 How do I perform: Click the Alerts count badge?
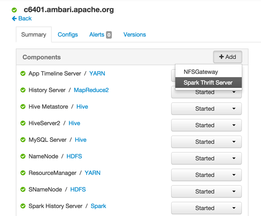click(109, 35)
